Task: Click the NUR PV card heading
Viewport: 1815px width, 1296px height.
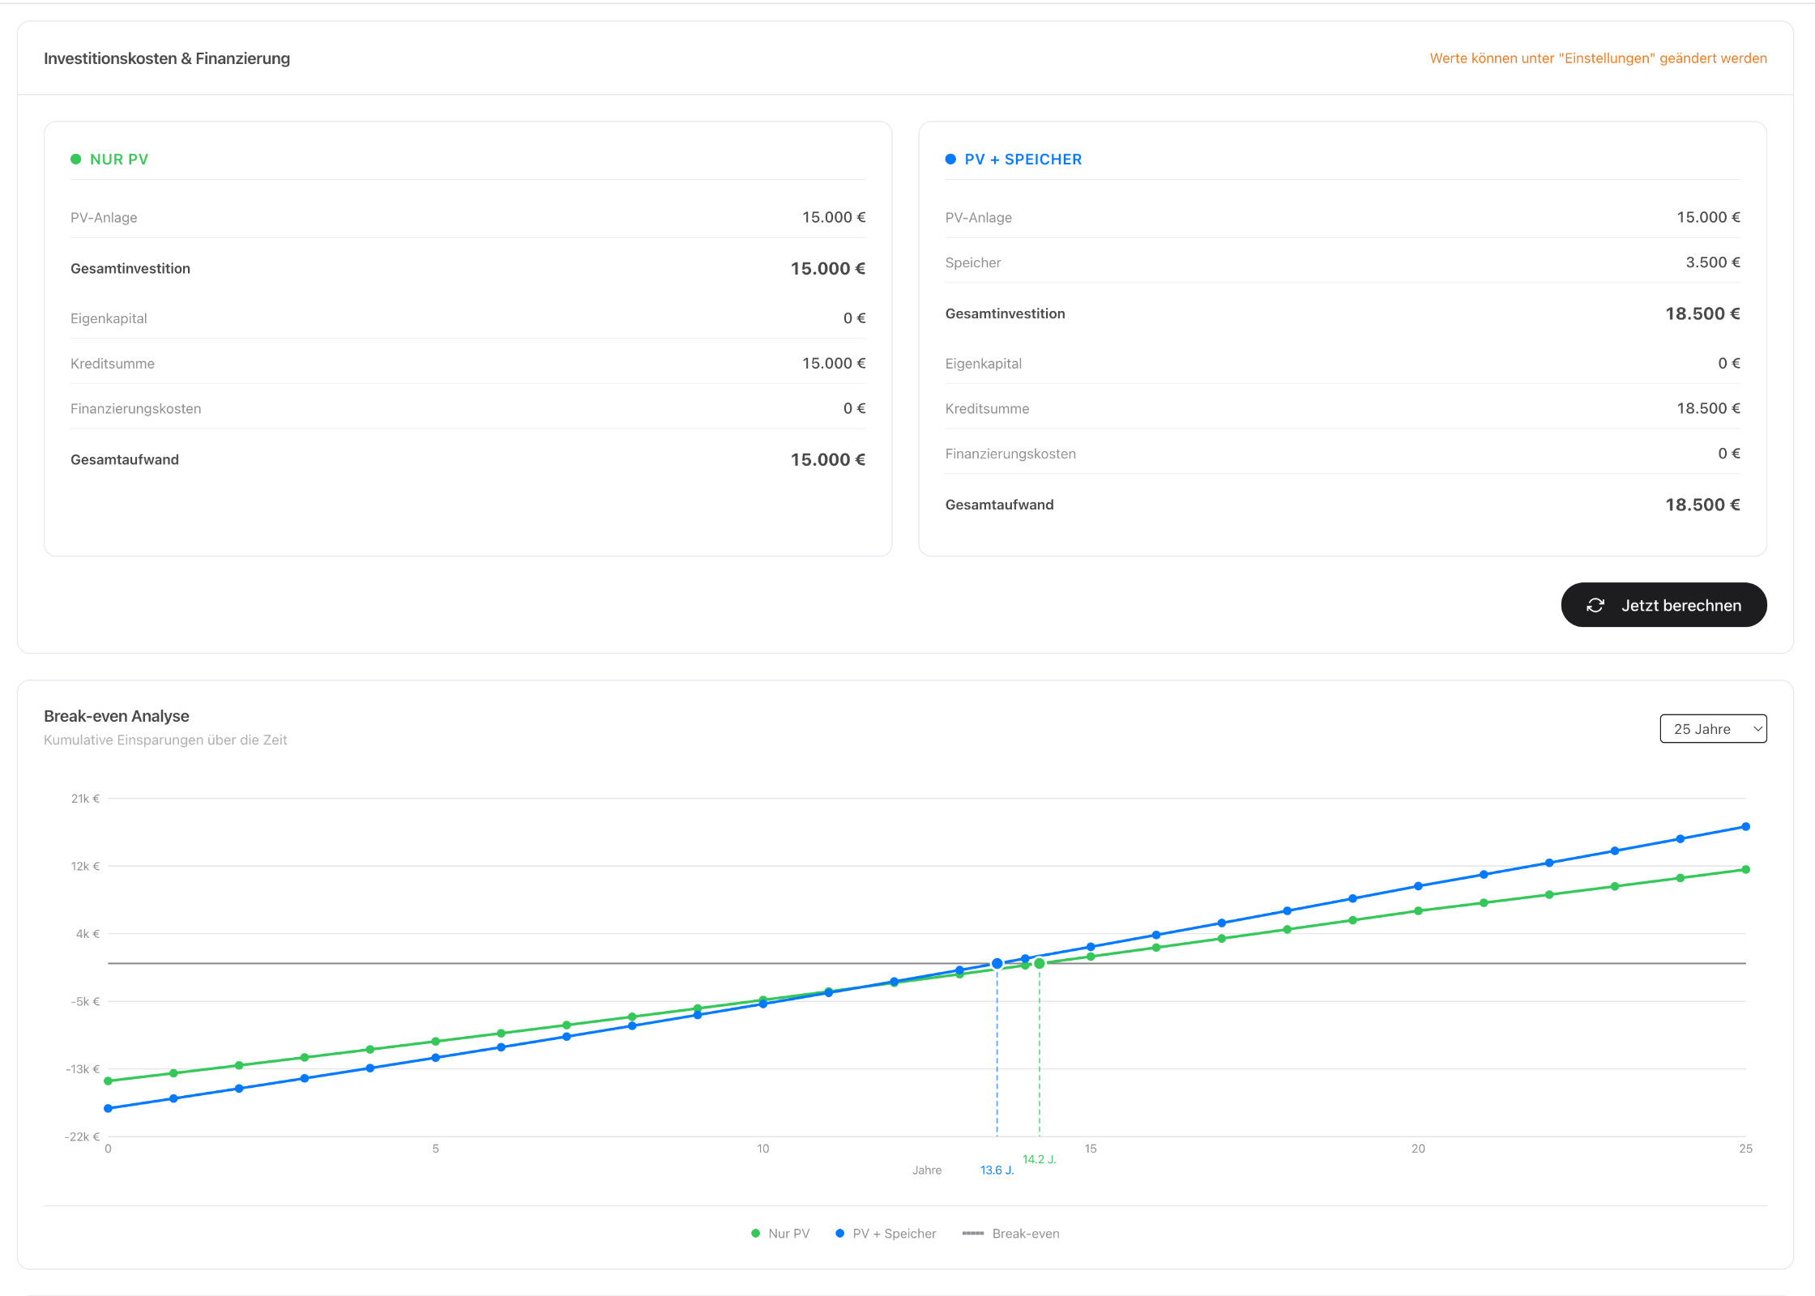Action: coord(119,160)
